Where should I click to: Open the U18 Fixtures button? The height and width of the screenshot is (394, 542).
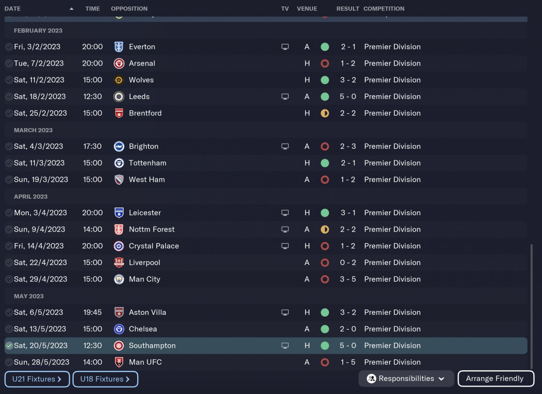(x=105, y=379)
